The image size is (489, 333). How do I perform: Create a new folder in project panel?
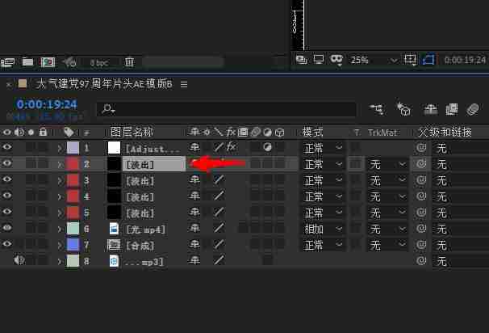[27, 62]
